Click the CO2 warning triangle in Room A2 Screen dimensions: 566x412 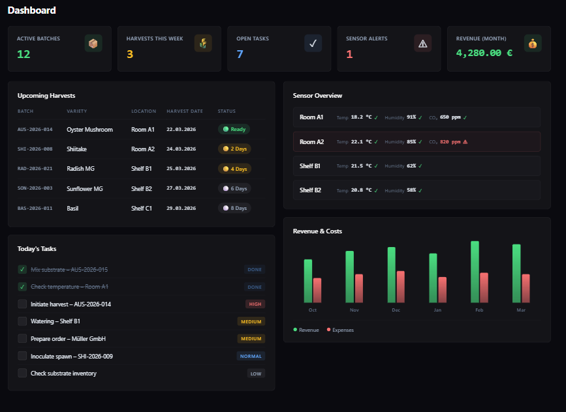[465, 141]
